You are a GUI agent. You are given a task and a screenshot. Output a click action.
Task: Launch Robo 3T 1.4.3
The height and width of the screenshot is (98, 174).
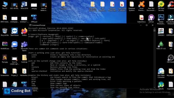click(161, 45)
